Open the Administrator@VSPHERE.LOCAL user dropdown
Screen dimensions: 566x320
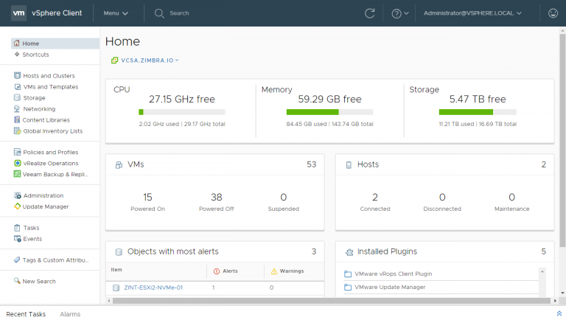tap(472, 13)
